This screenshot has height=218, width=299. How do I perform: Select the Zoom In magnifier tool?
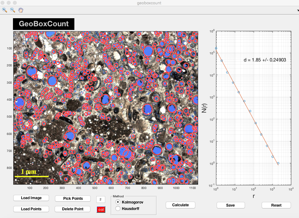coord(5,10)
